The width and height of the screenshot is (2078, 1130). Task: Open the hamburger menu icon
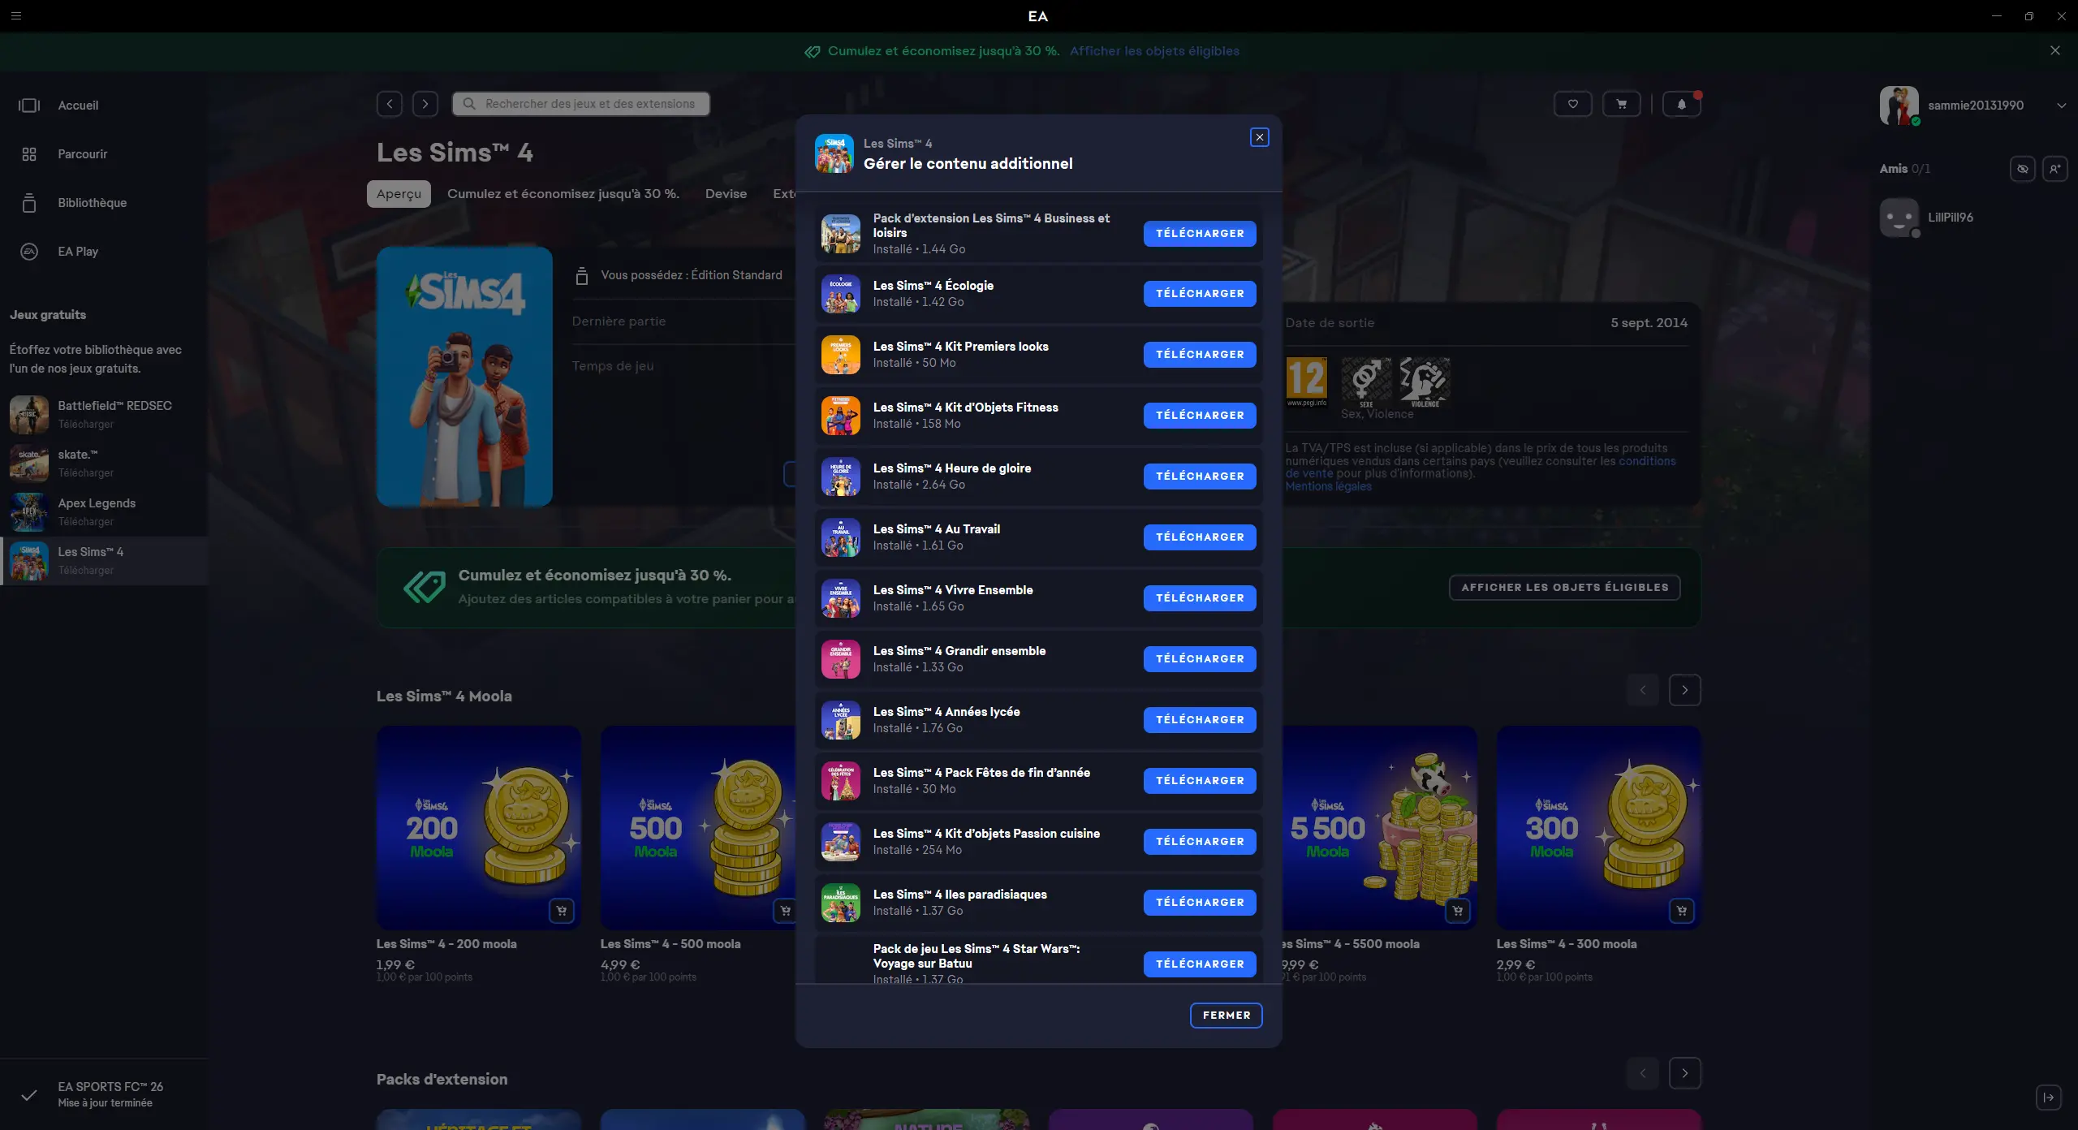point(16,16)
